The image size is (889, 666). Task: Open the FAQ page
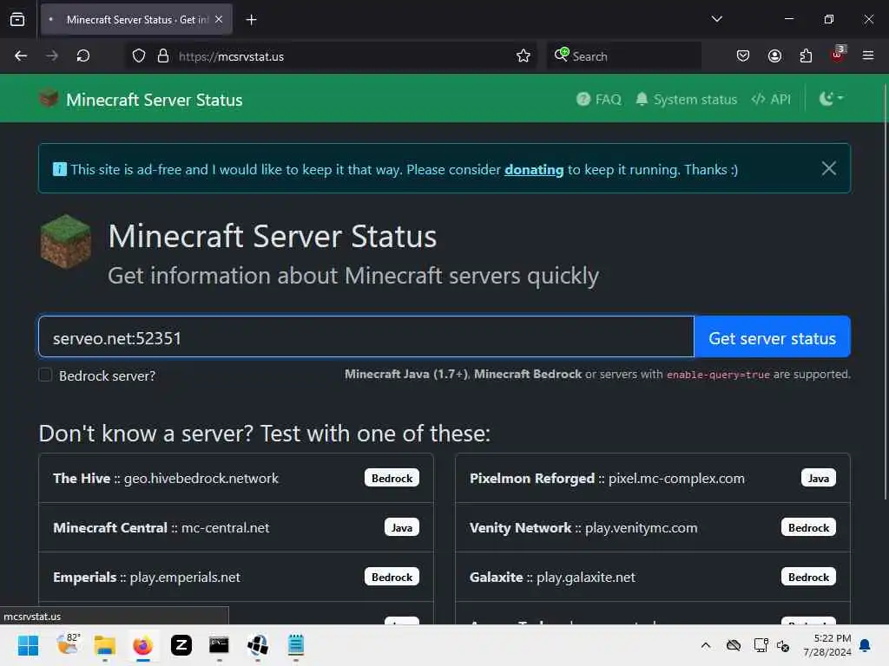coord(599,99)
